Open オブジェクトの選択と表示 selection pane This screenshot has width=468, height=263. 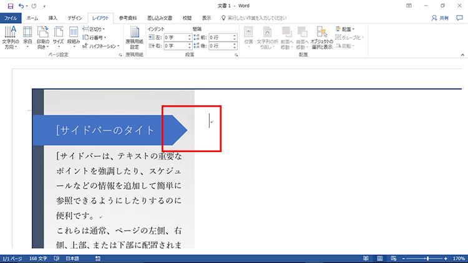tap(323, 39)
